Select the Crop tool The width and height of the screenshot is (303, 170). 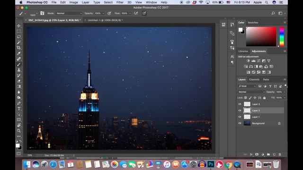[x=19, y=48]
